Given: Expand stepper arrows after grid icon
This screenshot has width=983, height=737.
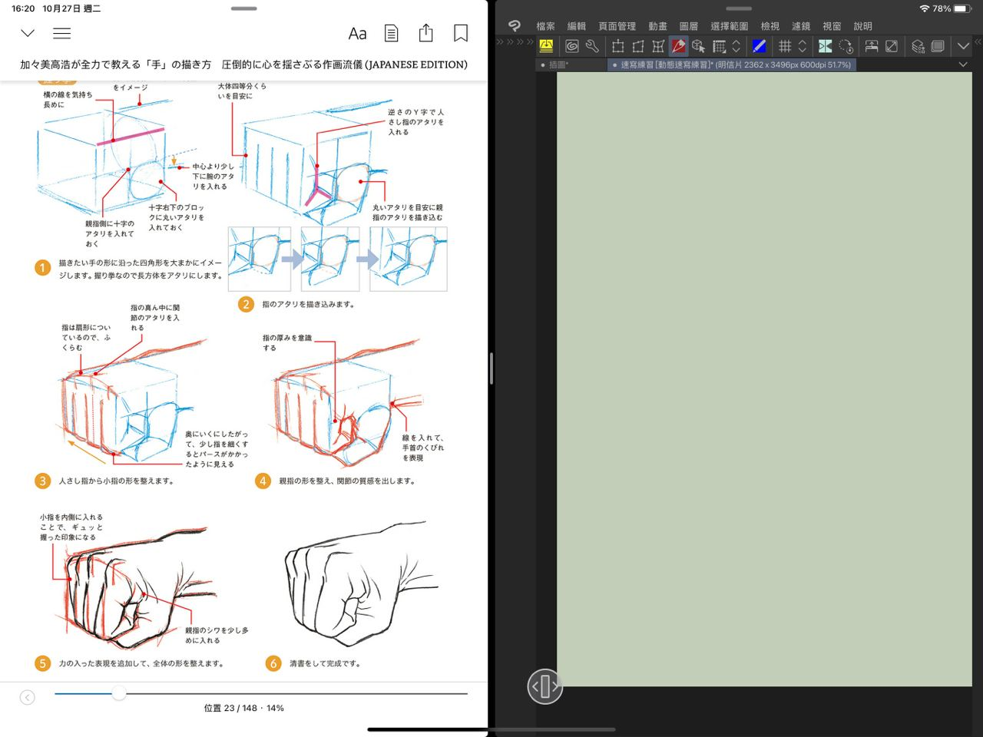Looking at the screenshot, I should tap(802, 46).
